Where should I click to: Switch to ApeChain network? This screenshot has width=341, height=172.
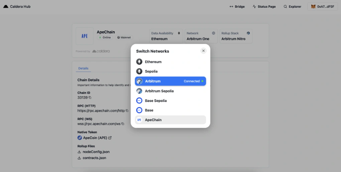pos(170,120)
